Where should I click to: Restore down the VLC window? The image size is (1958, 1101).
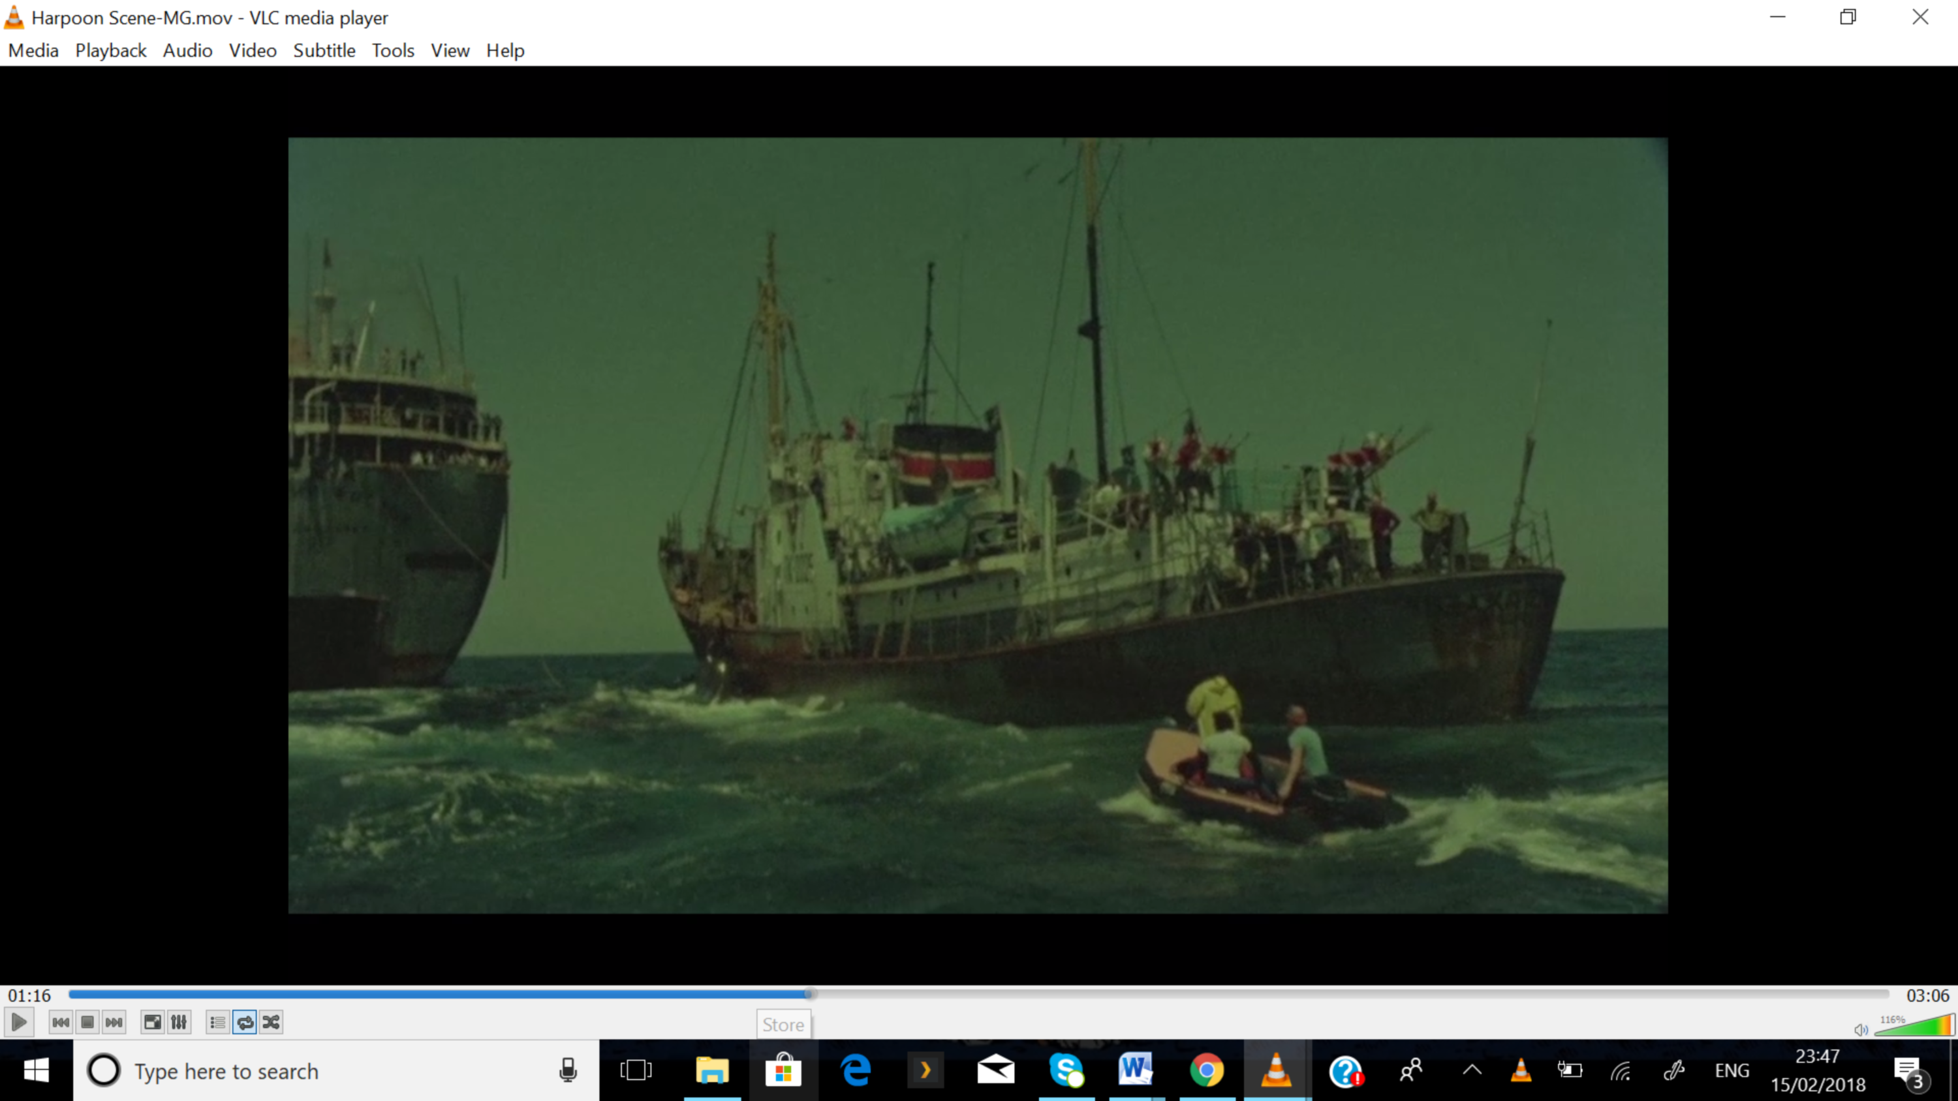[1848, 17]
